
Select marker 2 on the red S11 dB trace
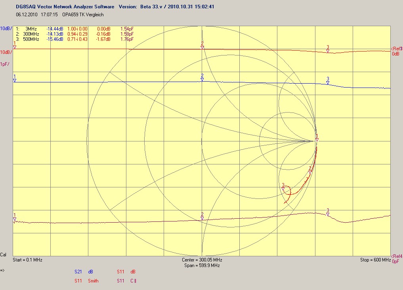[202, 48]
